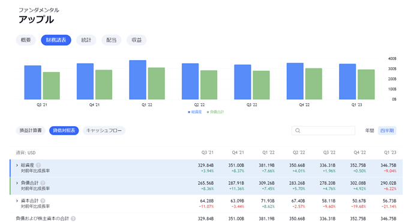Click liabilities value 302.08B
This screenshot has height=224, width=408.
[x=358, y=183]
